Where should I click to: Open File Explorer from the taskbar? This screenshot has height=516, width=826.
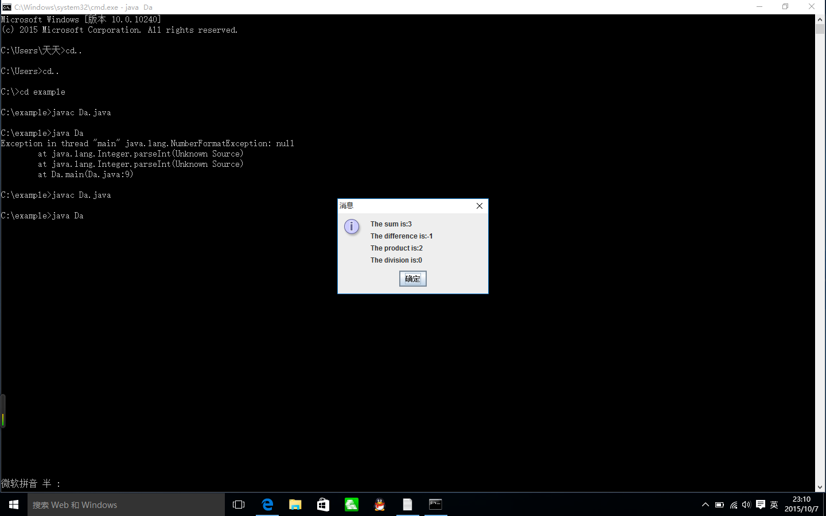(x=295, y=505)
